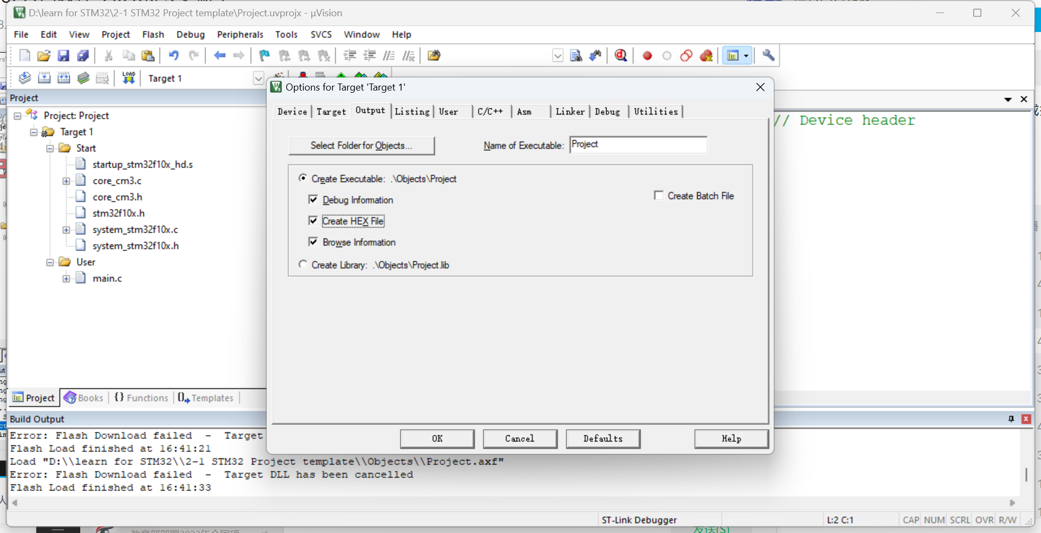Switch to the Functions panel tab
Image resolution: width=1041 pixels, height=533 pixels.
(x=142, y=398)
